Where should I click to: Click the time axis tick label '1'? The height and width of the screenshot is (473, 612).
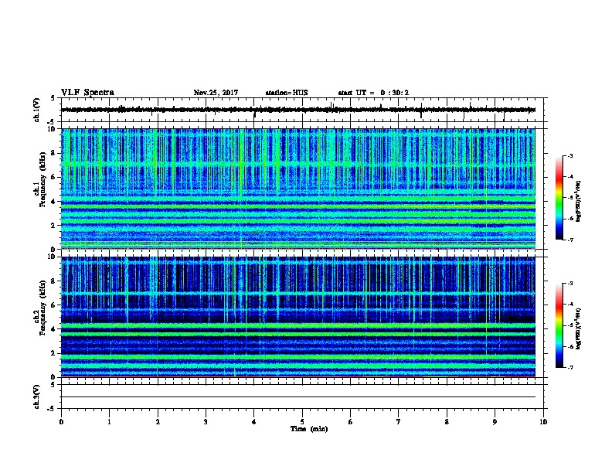[110, 422]
